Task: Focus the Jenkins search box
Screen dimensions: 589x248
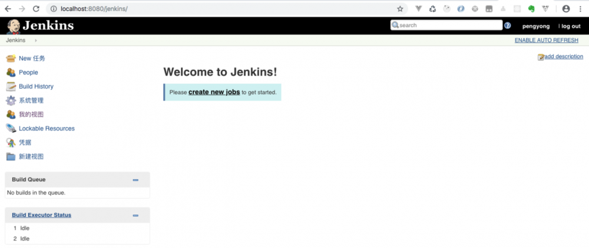Action: click(x=446, y=25)
